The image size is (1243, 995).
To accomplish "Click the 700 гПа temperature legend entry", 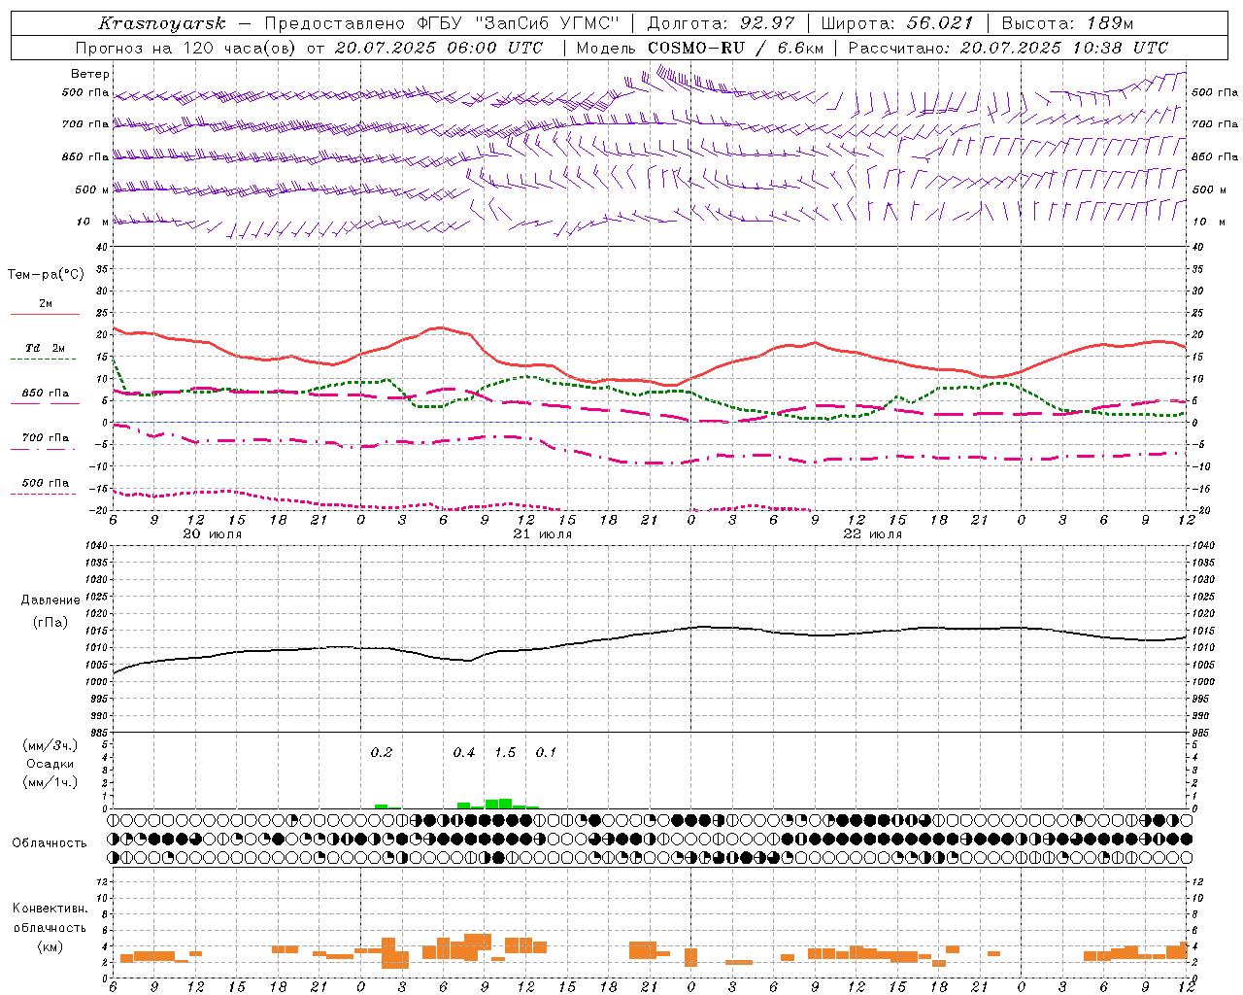I will (46, 438).
